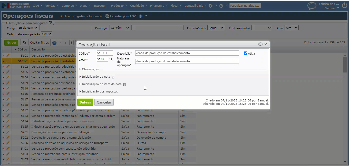Open the Ativa filter dropdown
The width and height of the screenshot is (349, 166).
point(292,28)
